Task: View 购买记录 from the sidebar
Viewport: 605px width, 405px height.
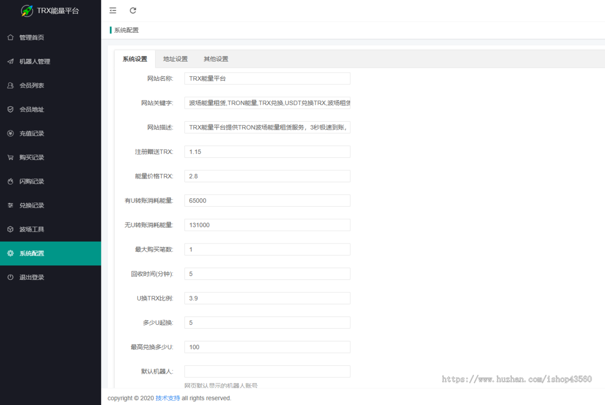Action: pos(50,157)
